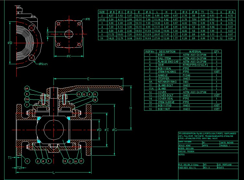Select balloon 17 for the body stud
Image resolution: width=244 pixels, height=180 pixels.
(x=81, y=161)
